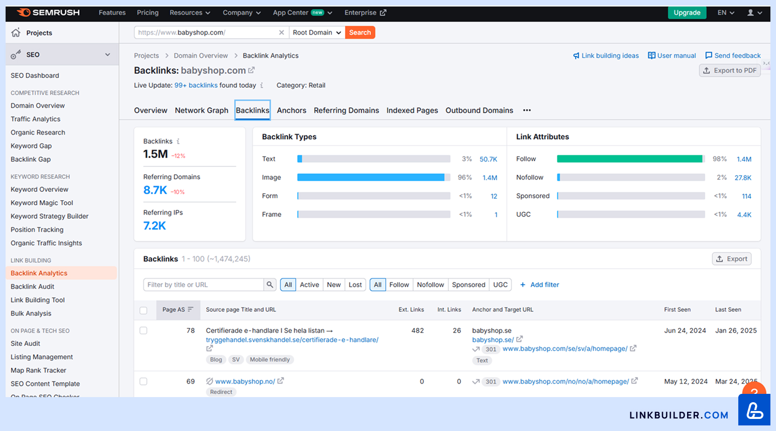Expand the App Center menu
Image resolution: width=776 pixels, height=431 pixels.
click(x=303, y=13)
